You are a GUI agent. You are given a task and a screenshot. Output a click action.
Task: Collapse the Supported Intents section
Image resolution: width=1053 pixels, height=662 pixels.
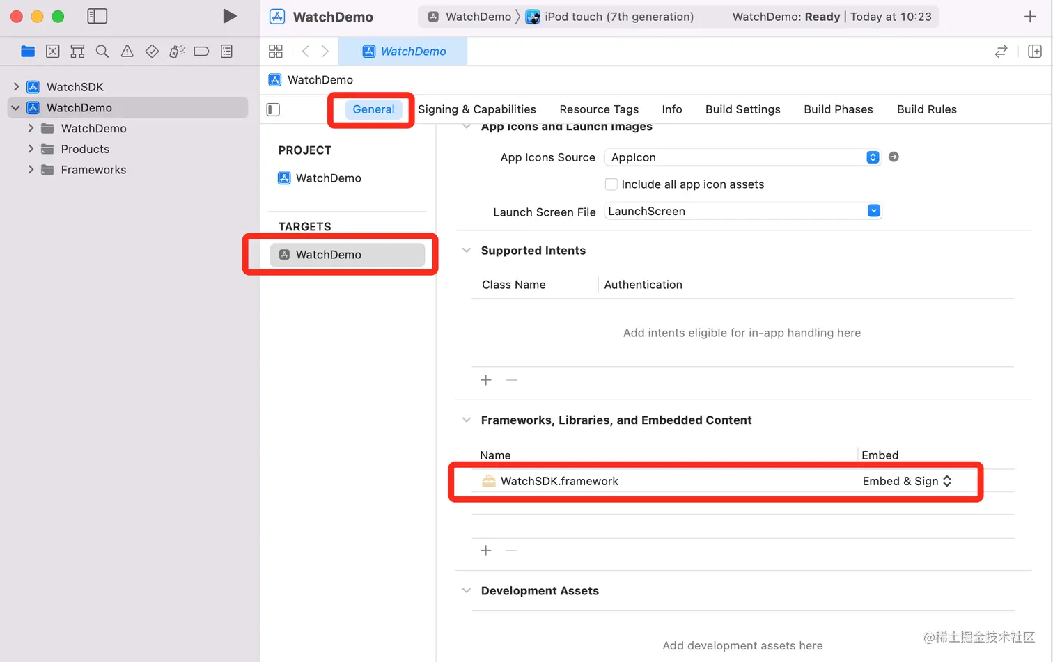pos(467,251)
